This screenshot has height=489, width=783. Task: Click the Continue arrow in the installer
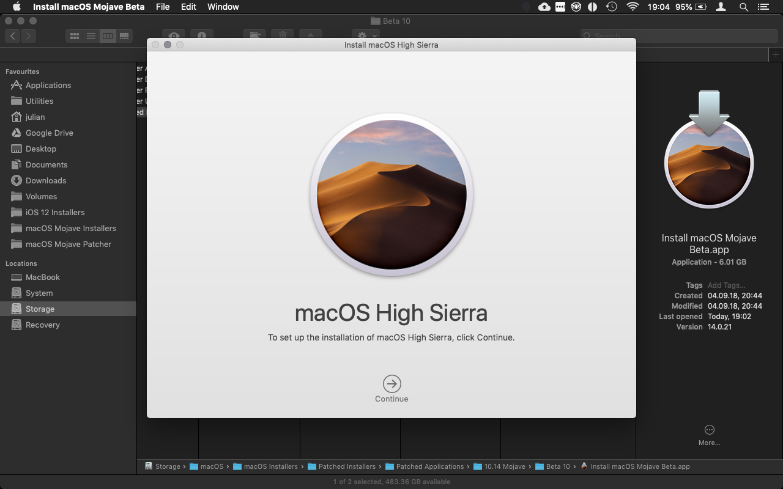click(391, 384)
